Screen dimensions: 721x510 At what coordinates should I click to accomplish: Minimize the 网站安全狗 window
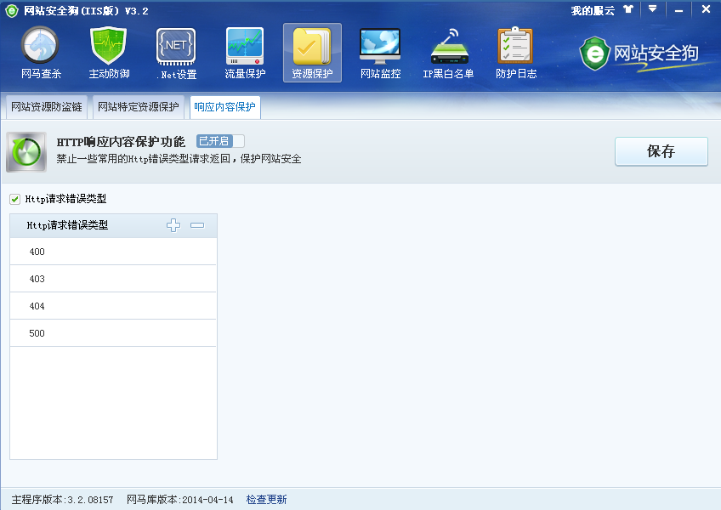[678, 9]
